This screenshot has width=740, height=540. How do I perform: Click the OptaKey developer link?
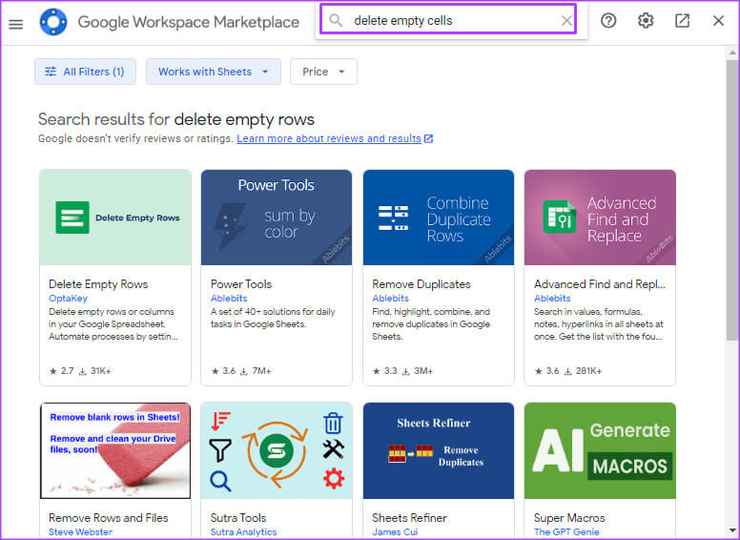coord(68,298)
